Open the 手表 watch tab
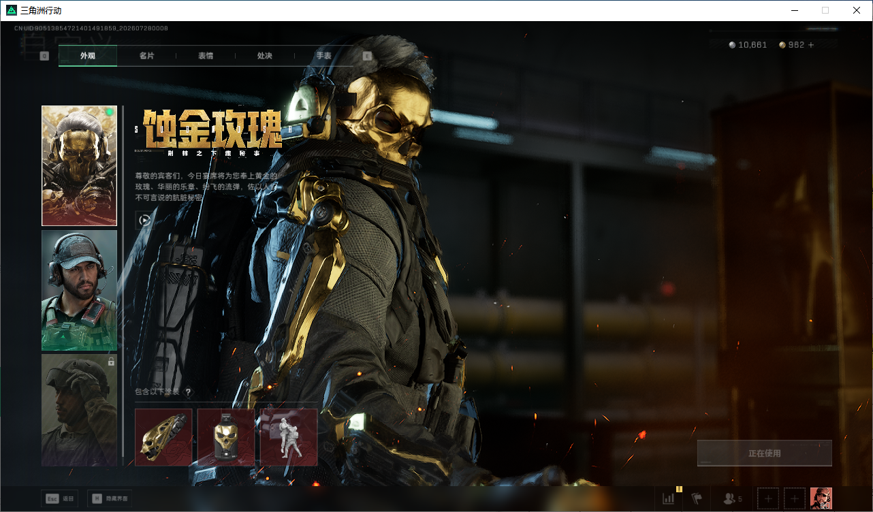This screenshot has height=512, width=873. [323, 56]
